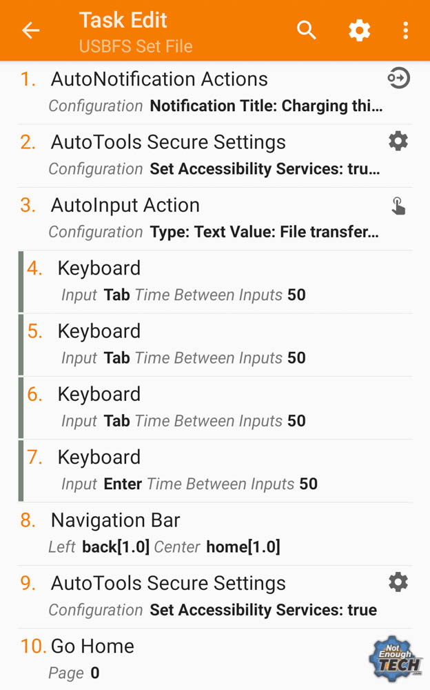Open the three-dot overflow menu
The image size is (430, 690).
405,30
